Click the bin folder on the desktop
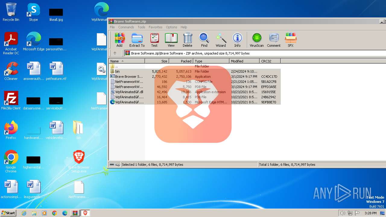The width and height of the screenshot is (386, 217). pos(79,130)
